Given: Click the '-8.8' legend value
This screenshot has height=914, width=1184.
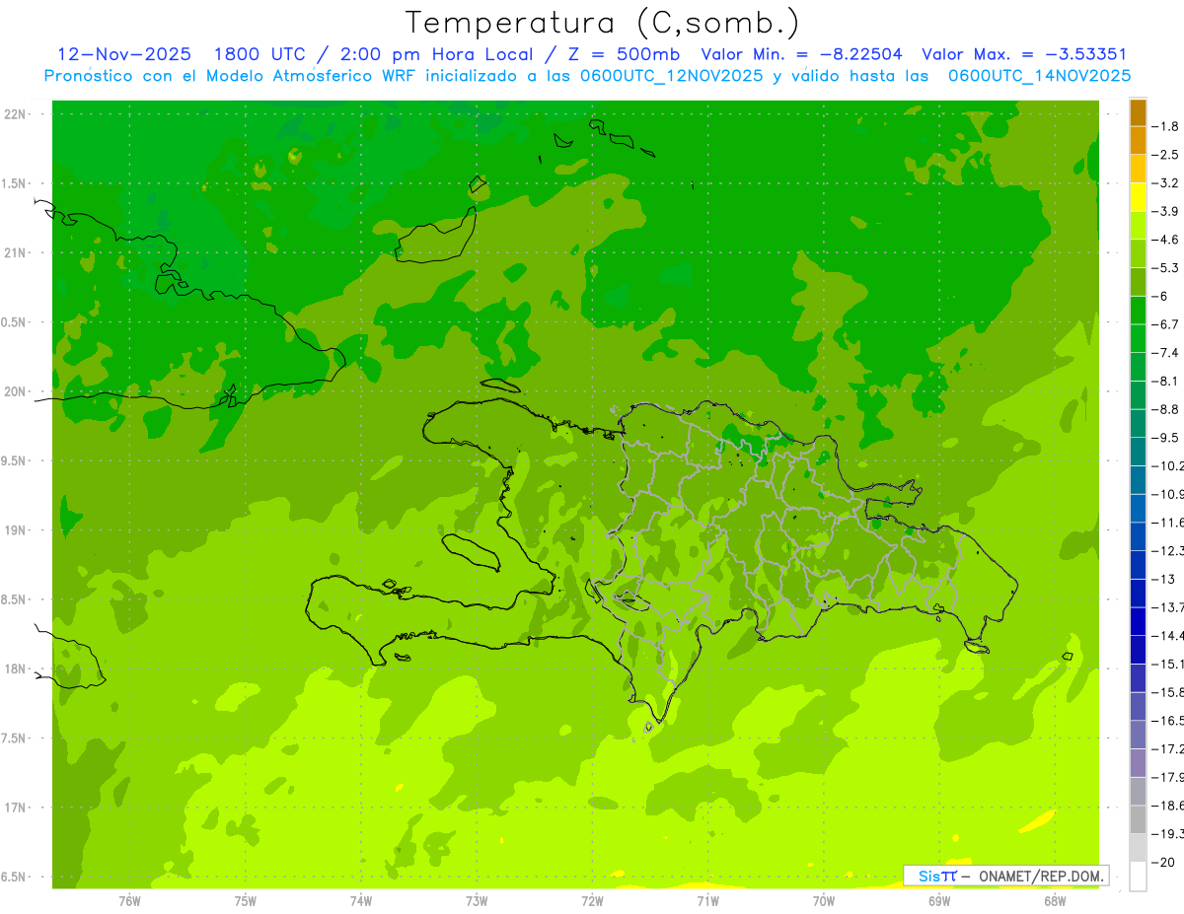Looking at the screenshot, I should click(1167, 409).
